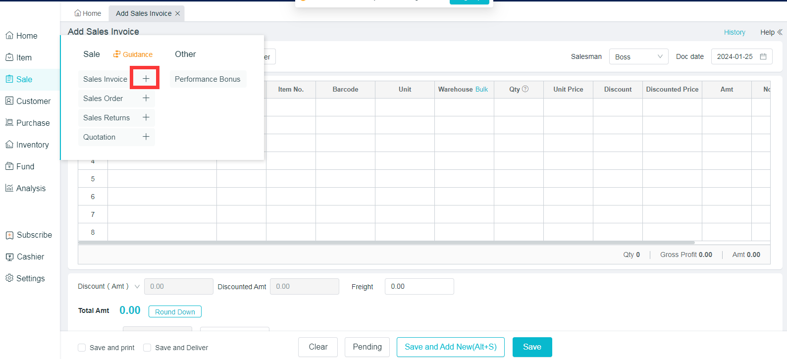
Task: Close the Add Sales Invoice tab
Action: 178,13
